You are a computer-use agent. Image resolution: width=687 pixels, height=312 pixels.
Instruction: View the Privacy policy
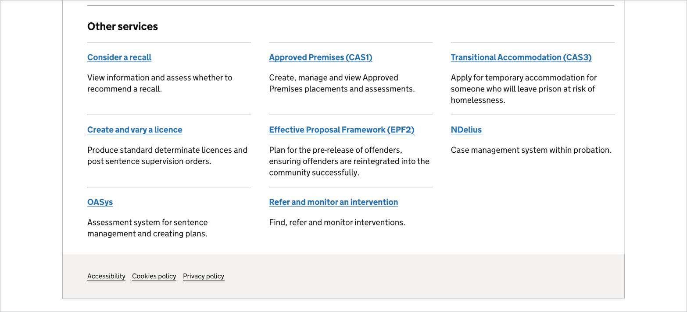pos(204,276)
